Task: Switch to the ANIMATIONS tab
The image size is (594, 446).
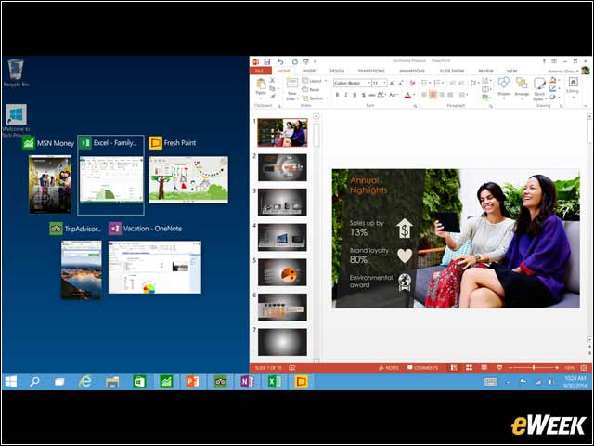Action: pyautogui.click(x=412, y=71)
